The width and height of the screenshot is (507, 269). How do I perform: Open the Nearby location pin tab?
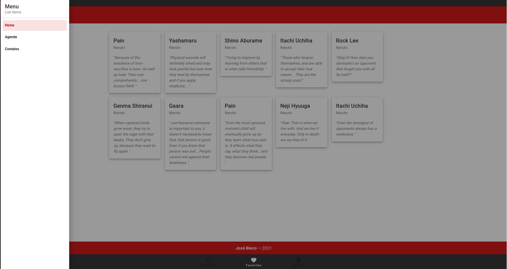pos(299,262)
